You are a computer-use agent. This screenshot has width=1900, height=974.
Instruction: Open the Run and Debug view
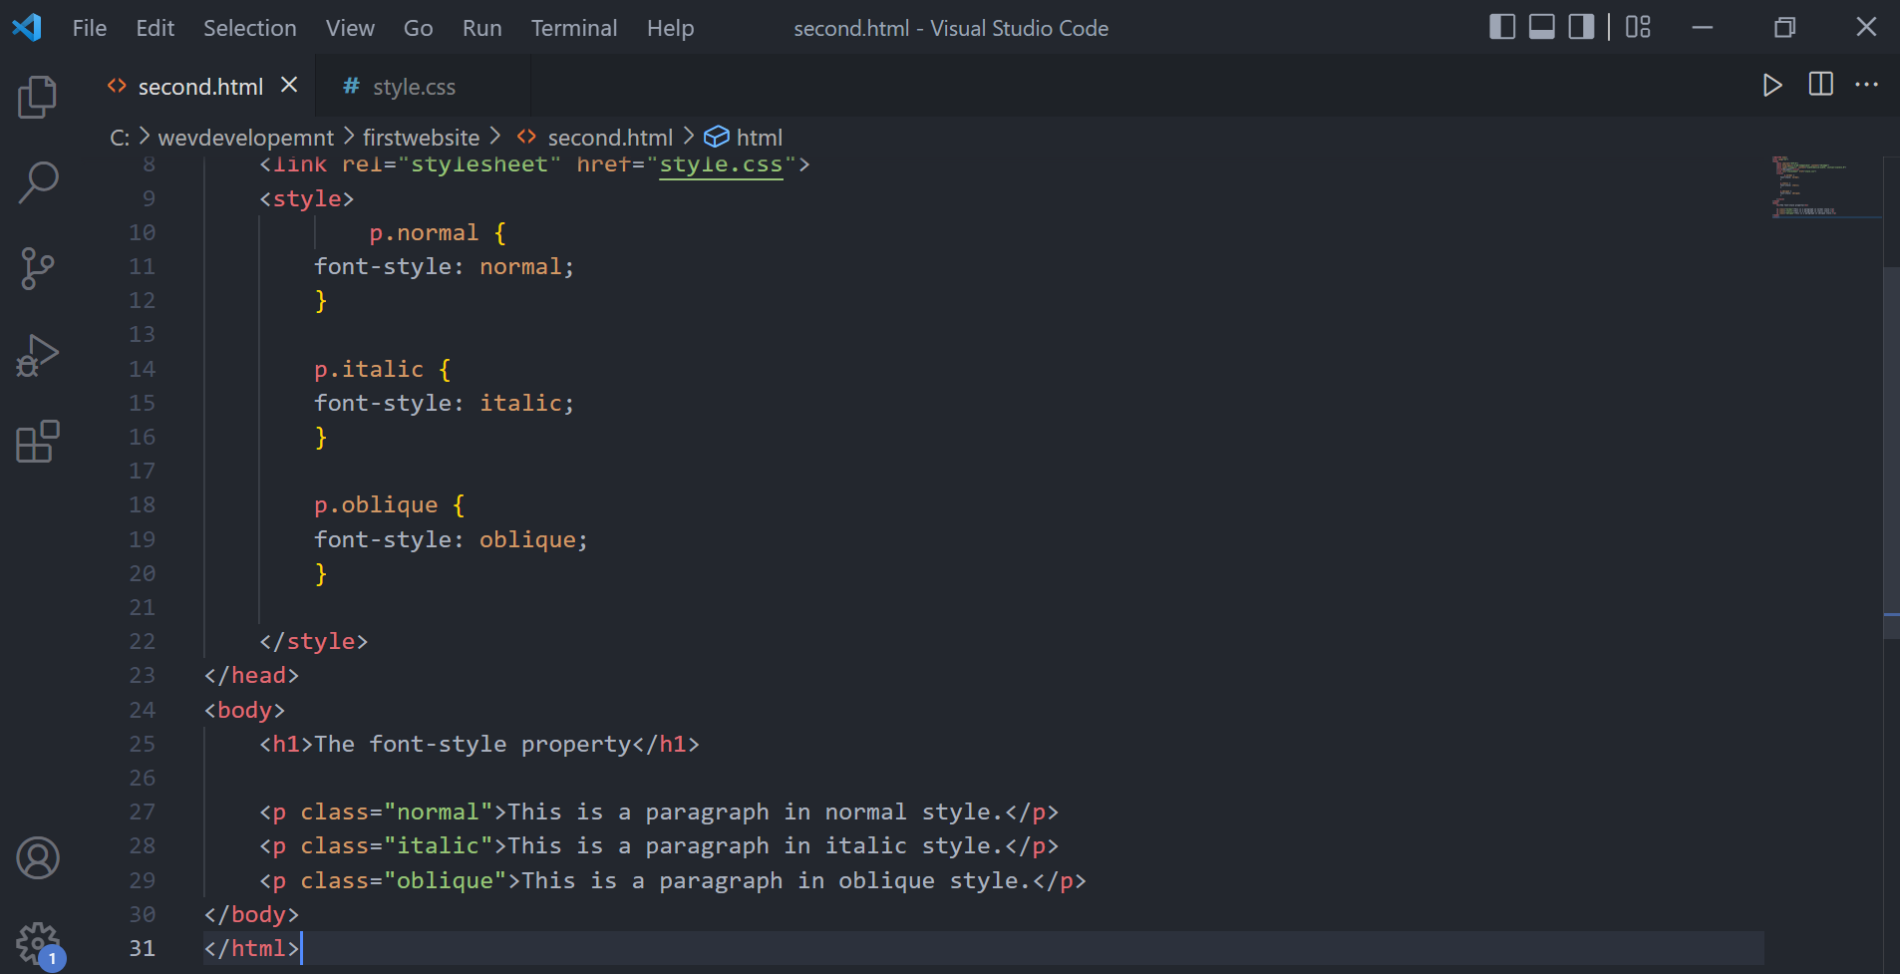point(38,355)
